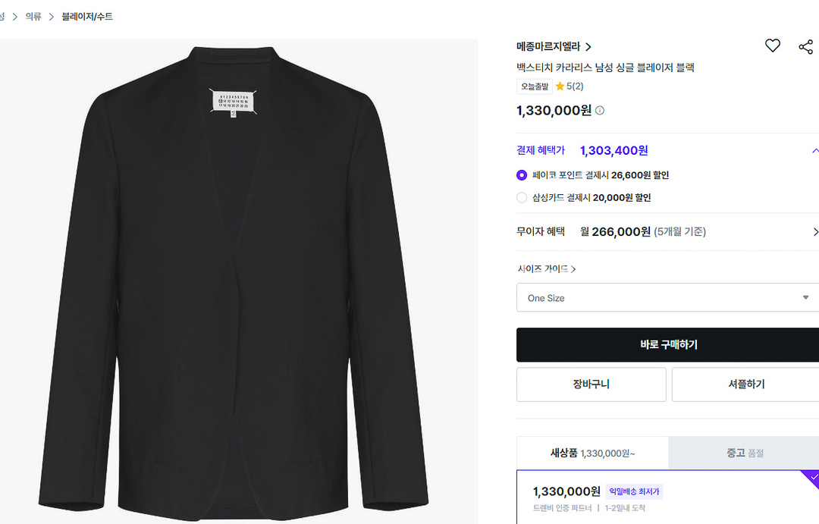The image size is (819, 524).
Task: Click the 오늘출발 badge
Action: point(534,86)
